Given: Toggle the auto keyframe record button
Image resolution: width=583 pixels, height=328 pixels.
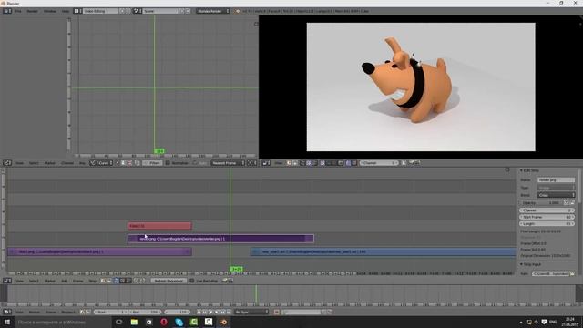Looking at the screenshot, I should [x=277, y=312].
